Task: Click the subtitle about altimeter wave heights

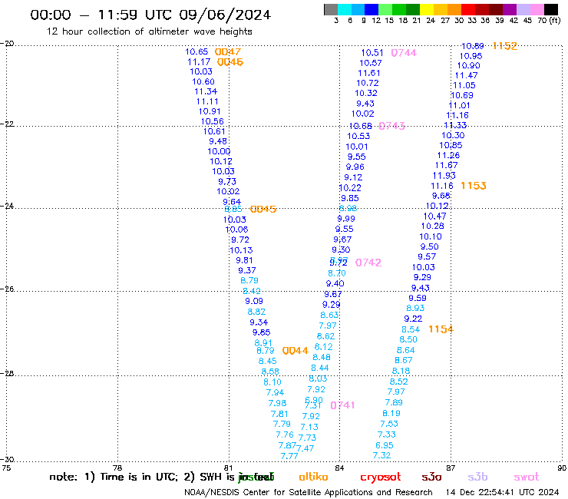Action: click(150, 31)
